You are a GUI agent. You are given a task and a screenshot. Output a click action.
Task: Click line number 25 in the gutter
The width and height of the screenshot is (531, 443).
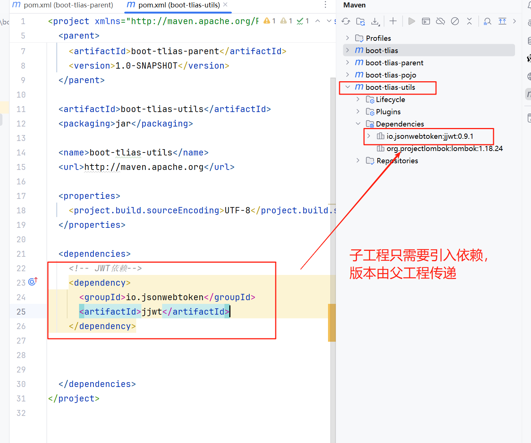point(21,312)
